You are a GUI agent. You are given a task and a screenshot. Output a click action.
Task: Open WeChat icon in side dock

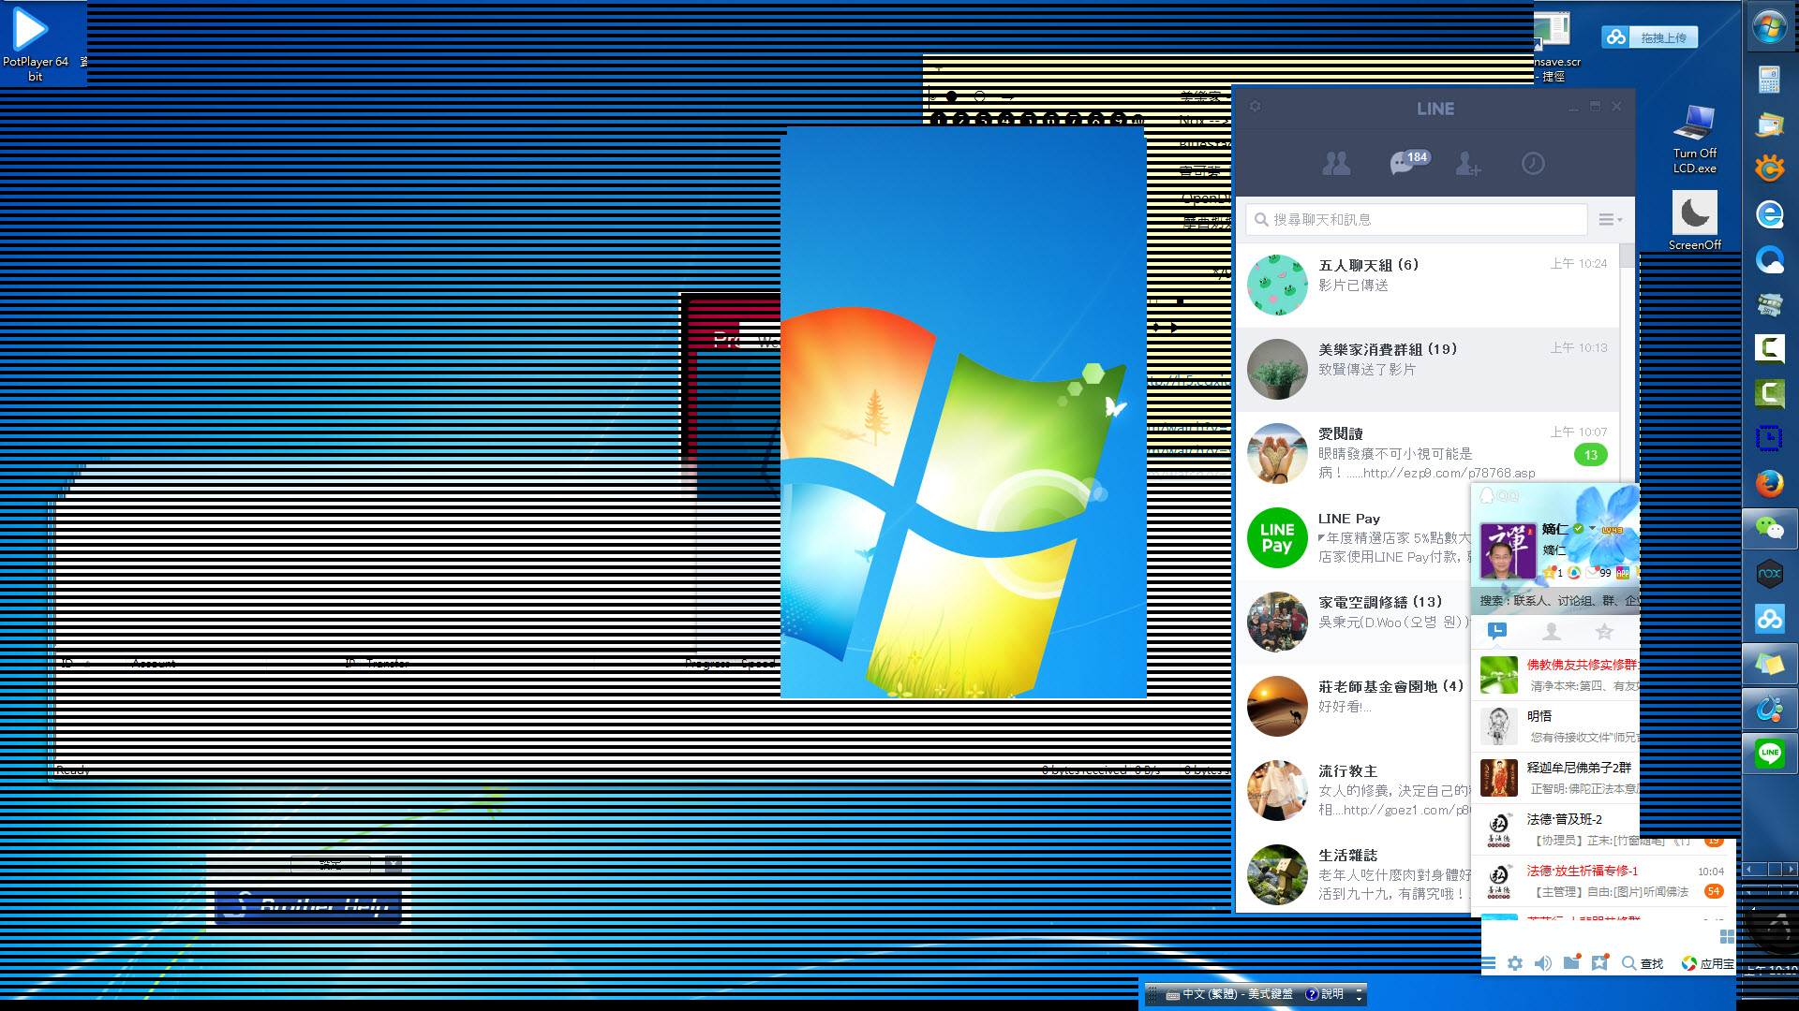pos(1769,529)
